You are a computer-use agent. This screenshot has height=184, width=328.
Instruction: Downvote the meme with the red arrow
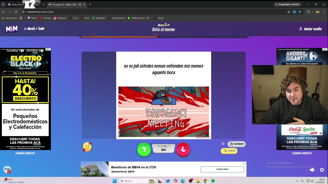pyautogui.click(x=183, y=149)
